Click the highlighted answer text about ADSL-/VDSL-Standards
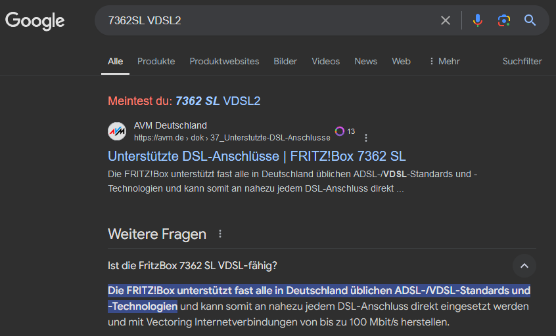The height and width of the screenshot is (336, 556). 319,298
